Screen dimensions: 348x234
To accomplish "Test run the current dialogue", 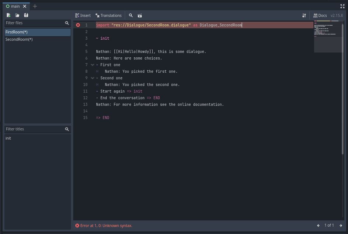I will (139, 15).
